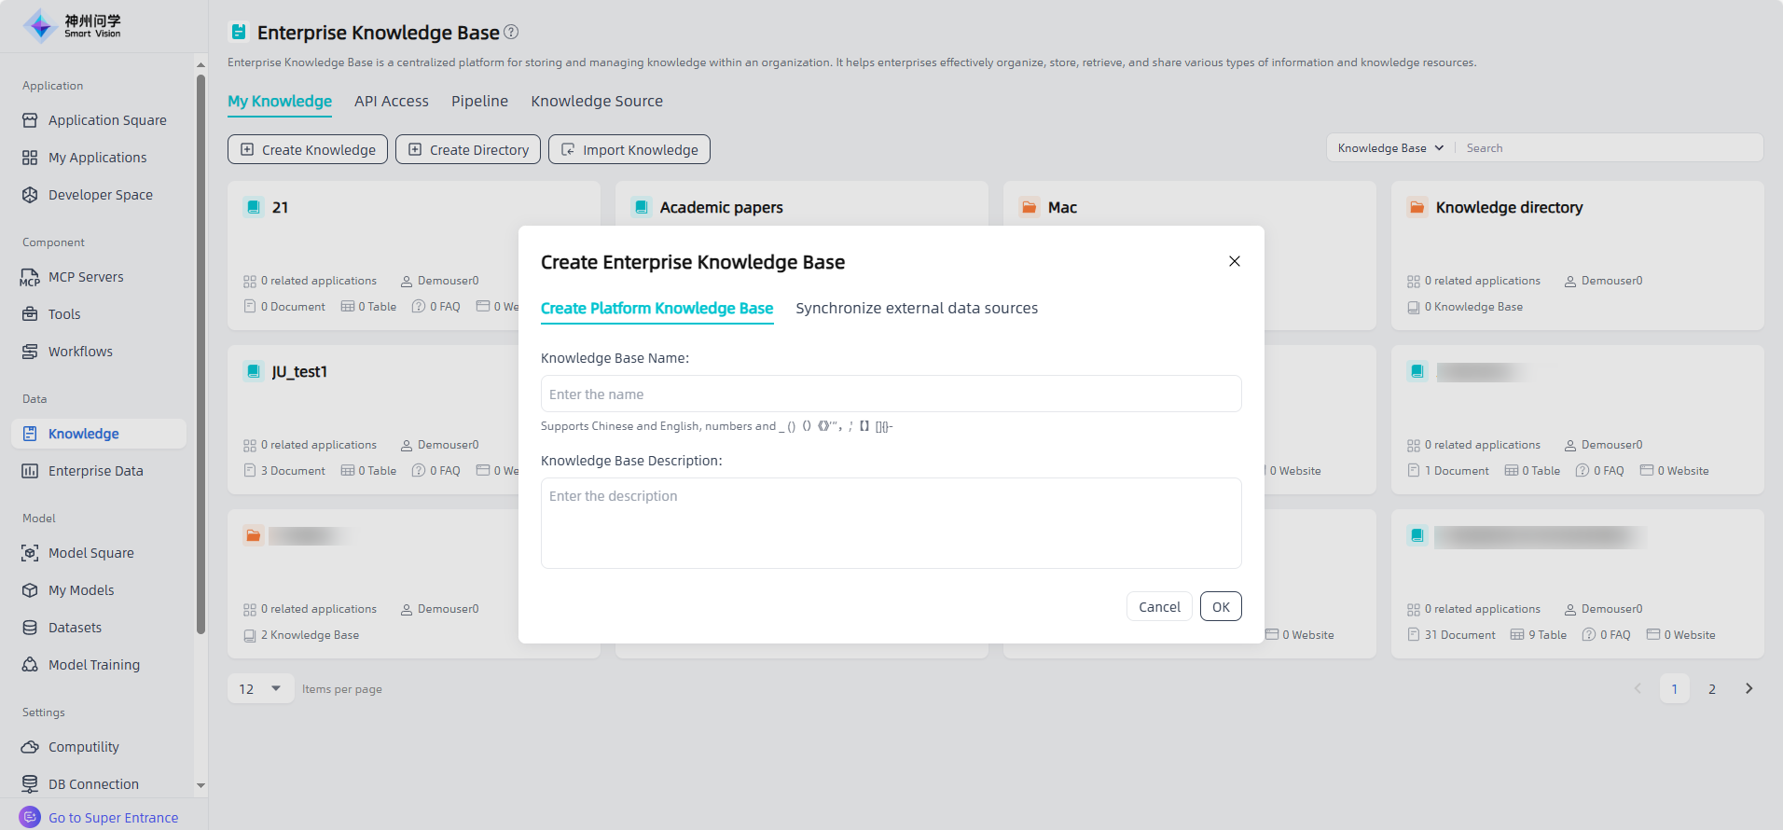The image size is (1783, 830).
Task: Expand the Knowledge Base search filter dropdown
Action: 1390,148
